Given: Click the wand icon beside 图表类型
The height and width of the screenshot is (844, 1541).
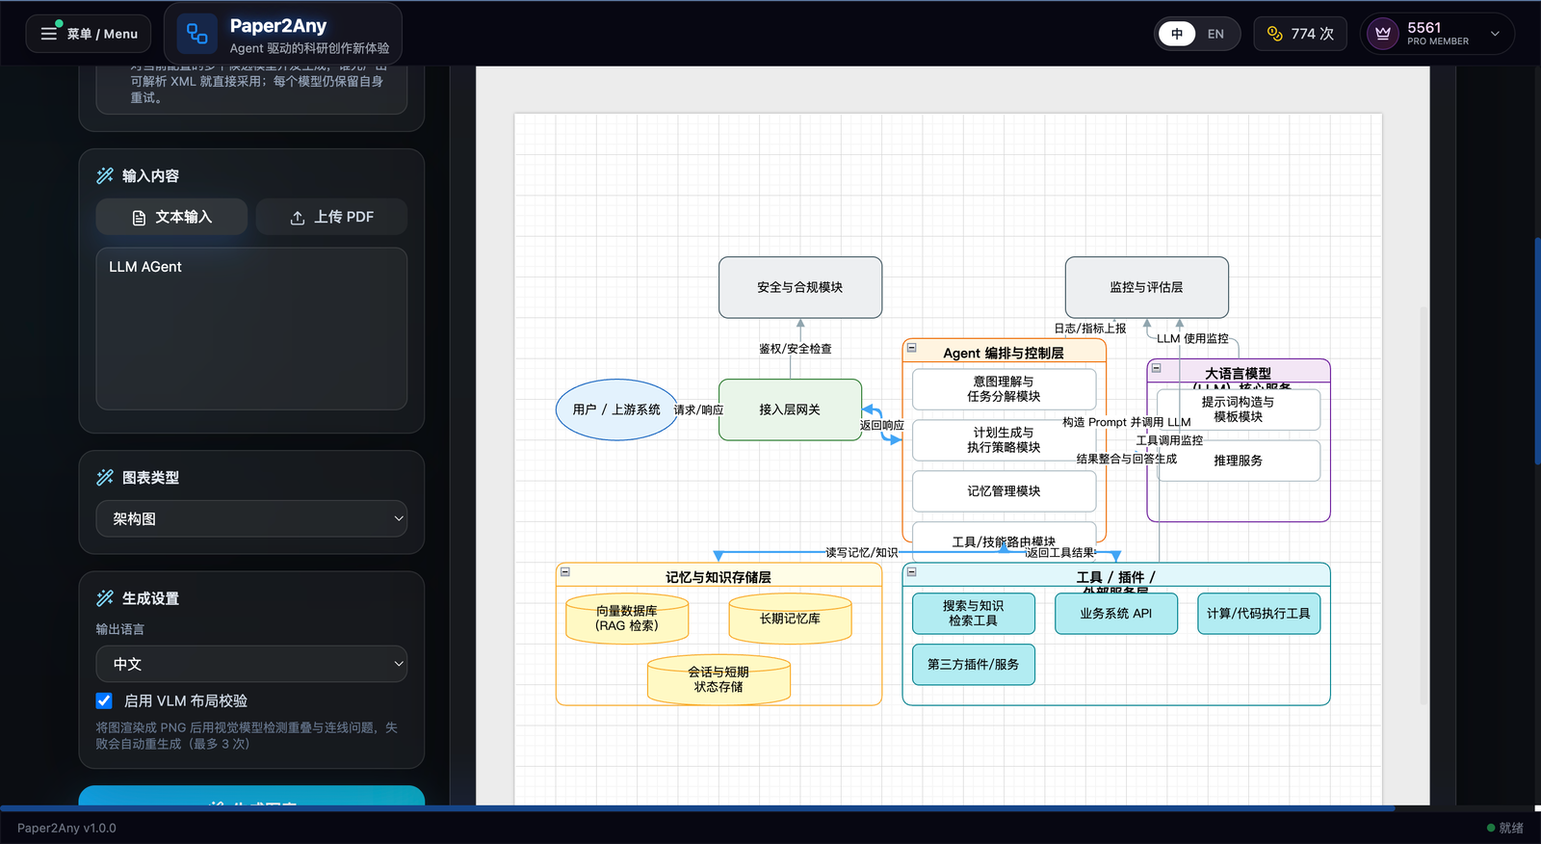Looking at the screenshot, I should coord(105,477).
